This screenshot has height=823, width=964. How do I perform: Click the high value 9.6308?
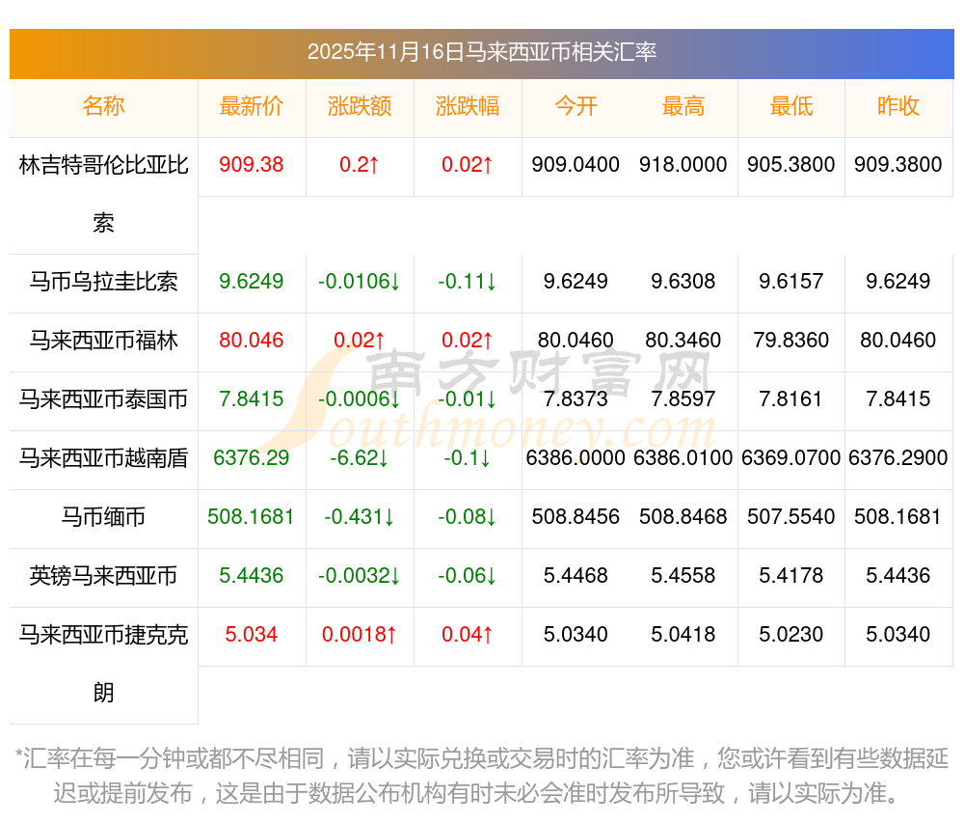tap(683, 282)
